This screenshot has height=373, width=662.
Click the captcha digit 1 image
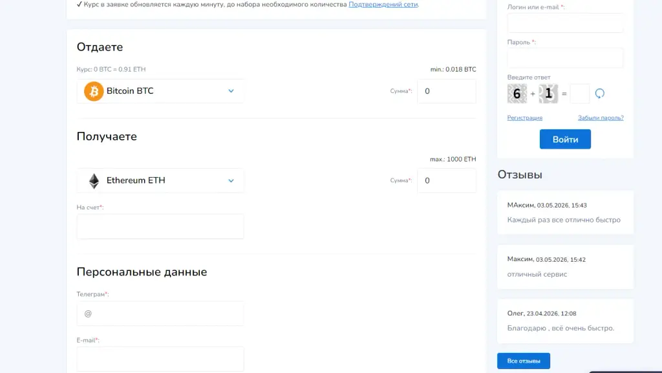click(548, 94)
